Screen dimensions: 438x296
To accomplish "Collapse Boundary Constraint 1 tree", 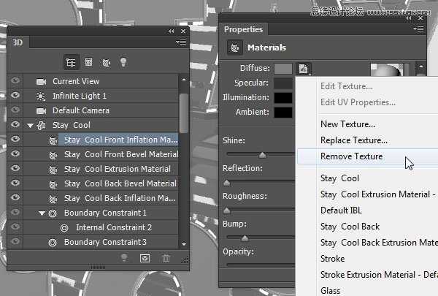I will [42, 213].
